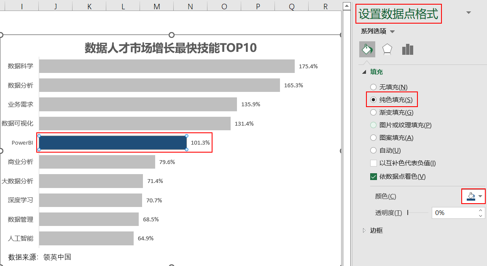Select the 自动(U) radio button
Screen dimensions: 487x266
pos(373,150)
